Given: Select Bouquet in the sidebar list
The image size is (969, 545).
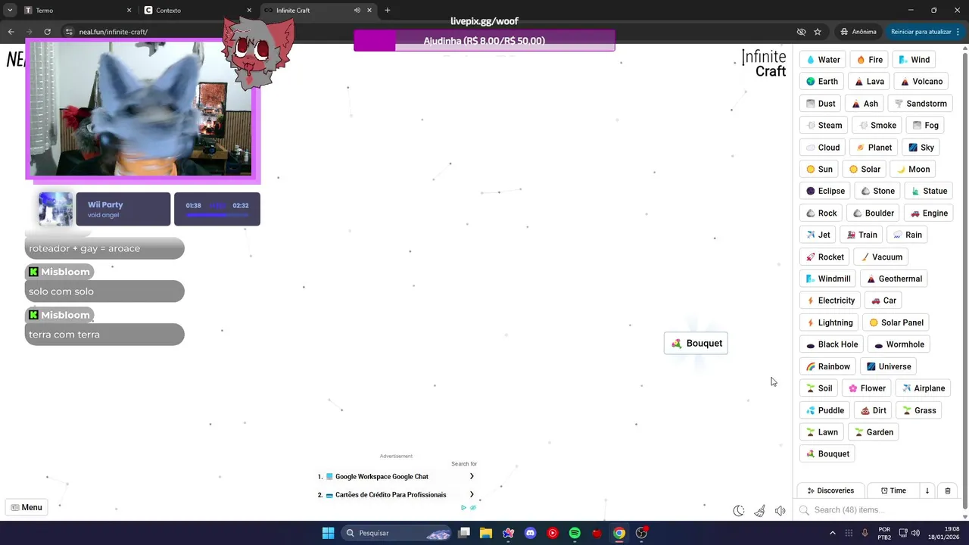Looking at the screenshot, I should (827, 454).
